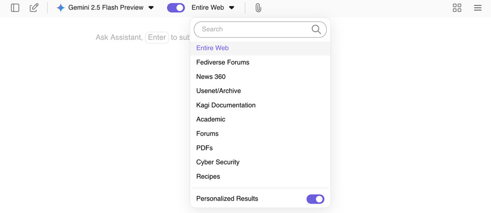Pick the Recipes lens option
This screenshot has width=491, height=213.
pyautogui.click(x=208, y=176)
